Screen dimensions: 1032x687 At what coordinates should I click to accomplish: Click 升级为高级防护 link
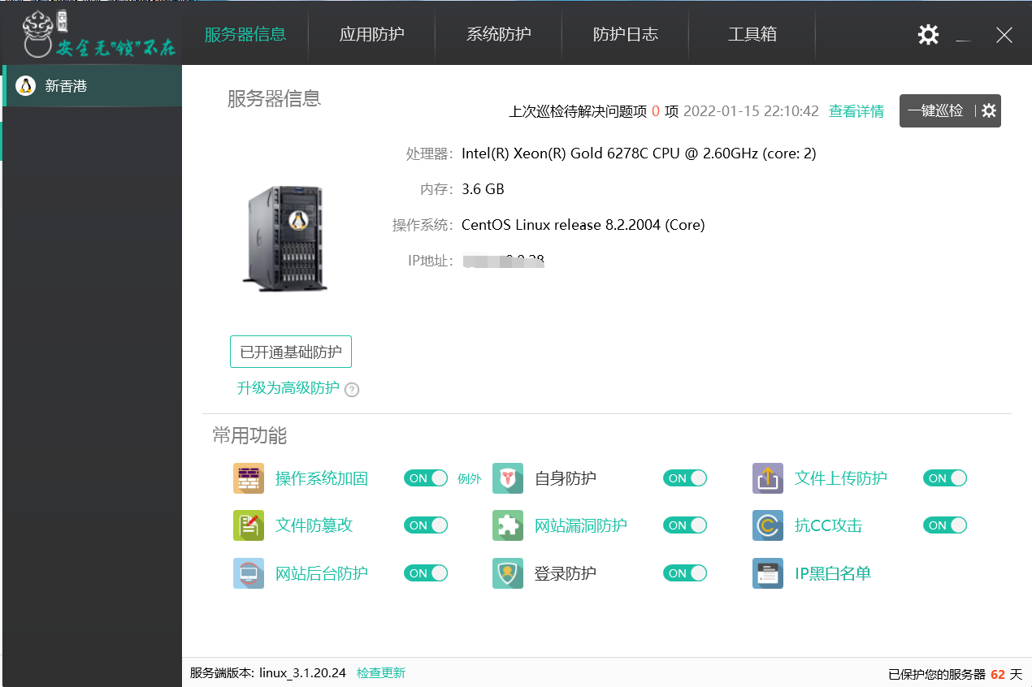pyautogui.click(x=288, y=388)
